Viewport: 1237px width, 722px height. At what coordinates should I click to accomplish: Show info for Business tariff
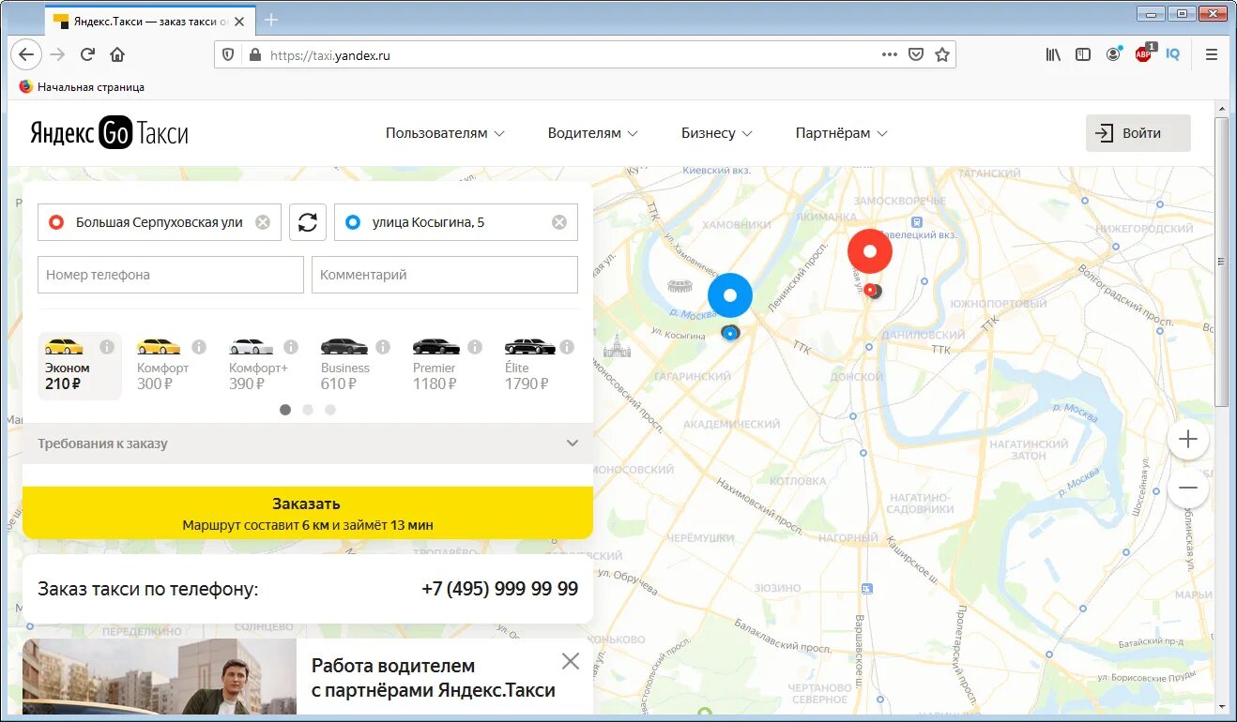383,347
